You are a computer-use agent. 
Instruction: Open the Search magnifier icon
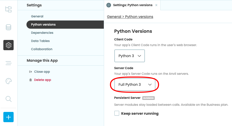pos(8,99)
